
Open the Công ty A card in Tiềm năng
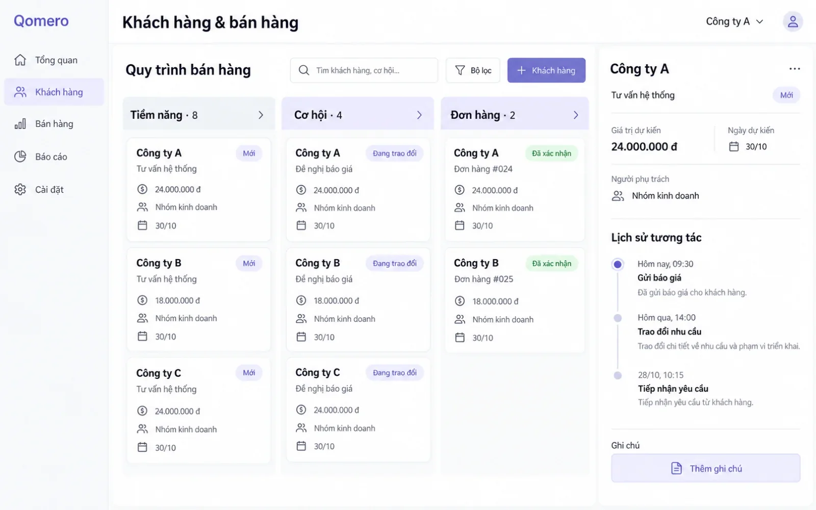point(199,189)
